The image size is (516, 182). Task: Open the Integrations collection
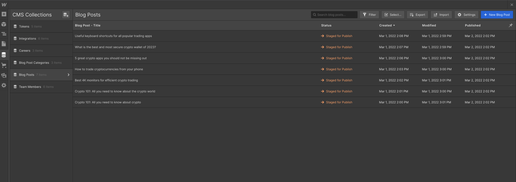tap(41, 39)
